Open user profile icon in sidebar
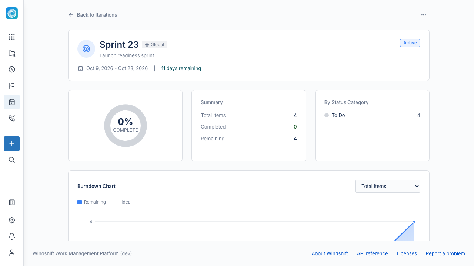Screen dimensions: 474x266 point(12,253)
